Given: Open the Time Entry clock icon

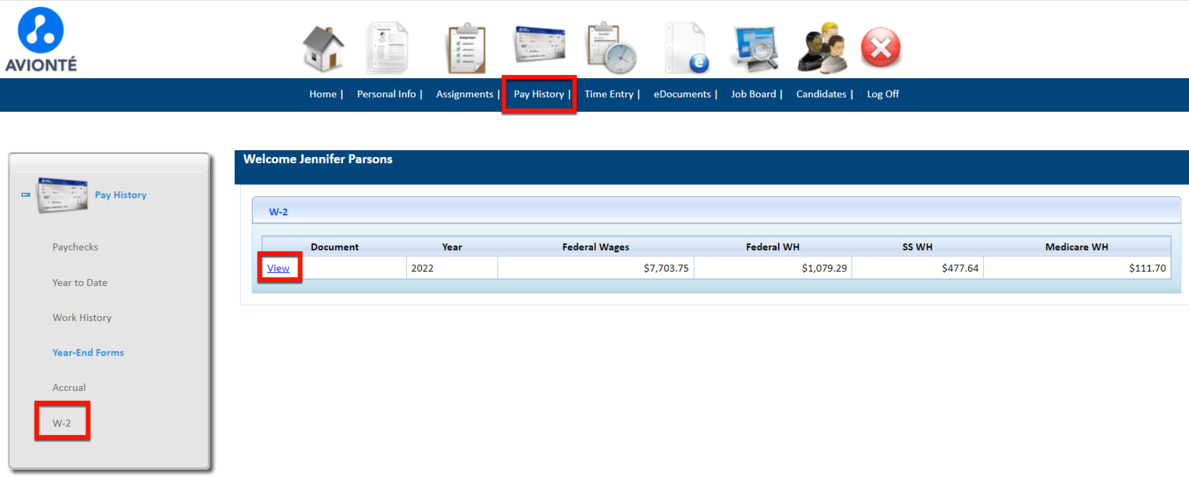Looking at the screenshot, I should pos(612,48).
